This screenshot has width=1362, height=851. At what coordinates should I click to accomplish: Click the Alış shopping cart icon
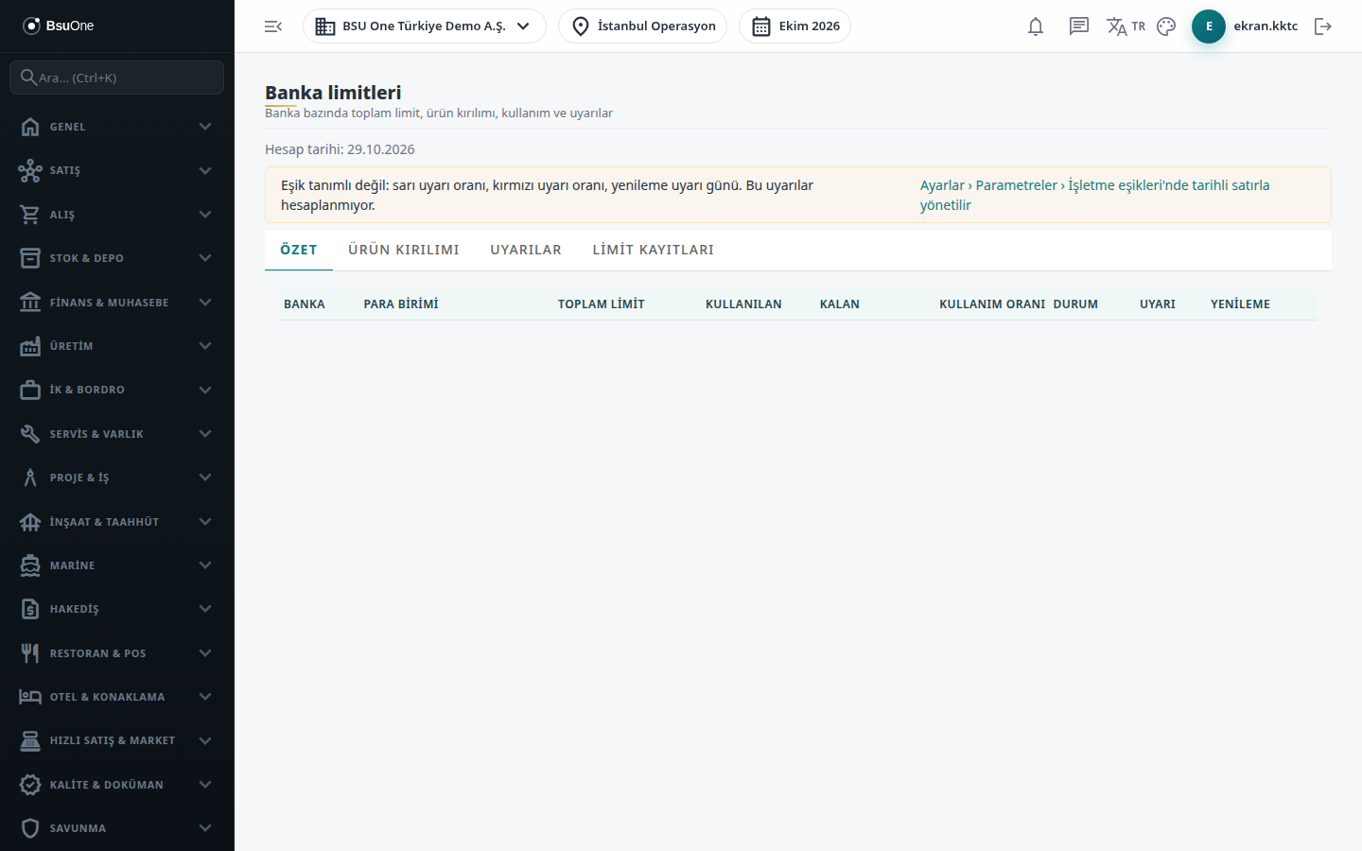pyautogui.click(x=30, y=215)
